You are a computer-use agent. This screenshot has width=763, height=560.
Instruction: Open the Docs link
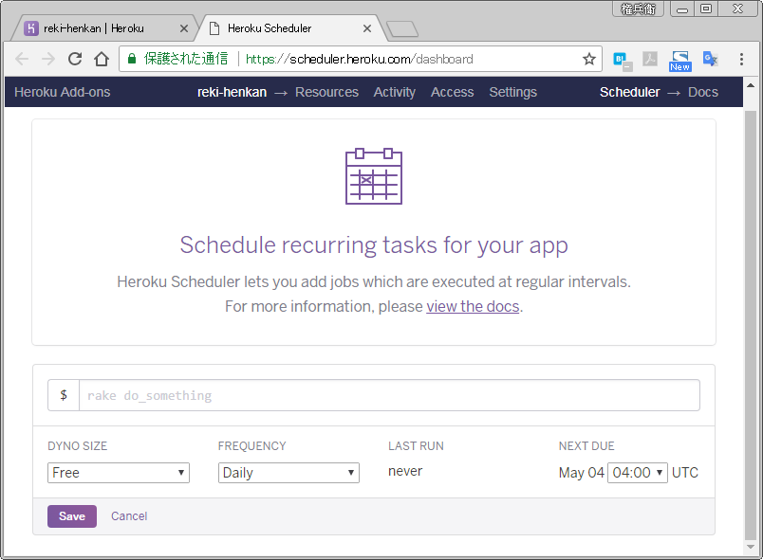click(x=702, y=92)
